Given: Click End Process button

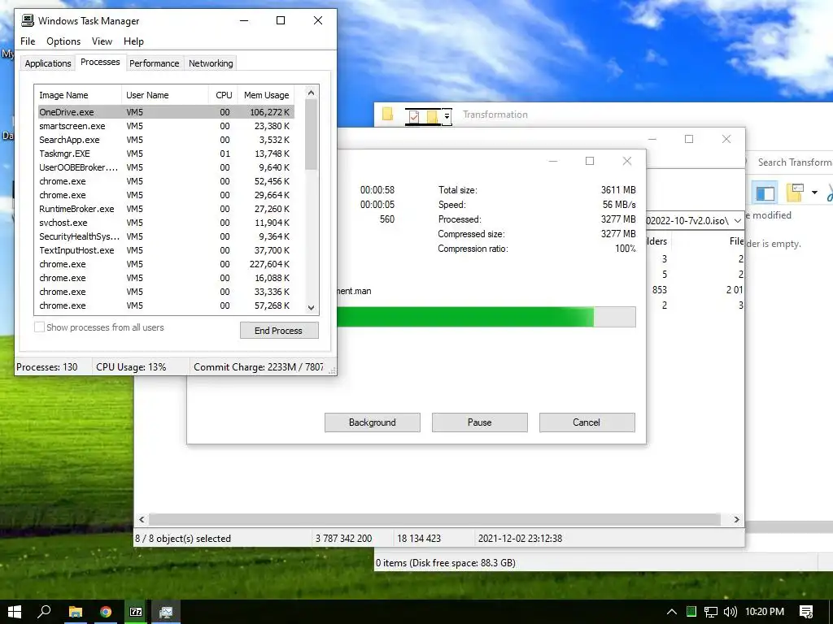Looking at the screenshot, I should [279, 330].
